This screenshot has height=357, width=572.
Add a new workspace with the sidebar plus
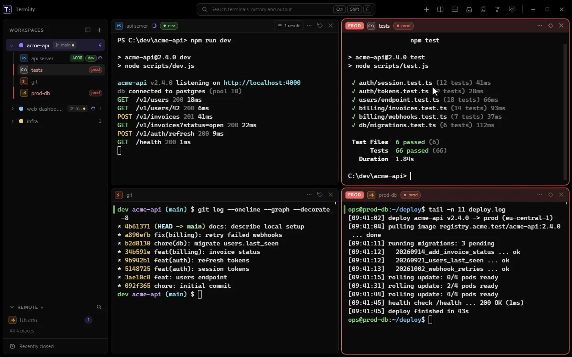point(99,30)
